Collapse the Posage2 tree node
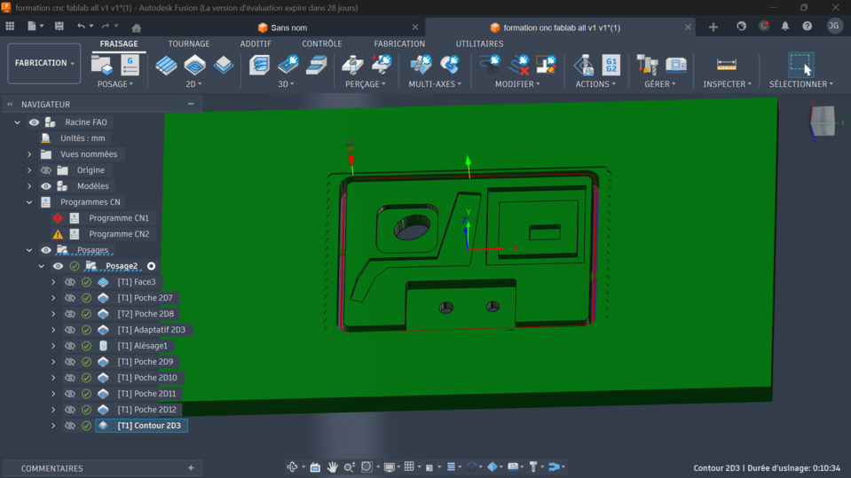 click(41, 266)
